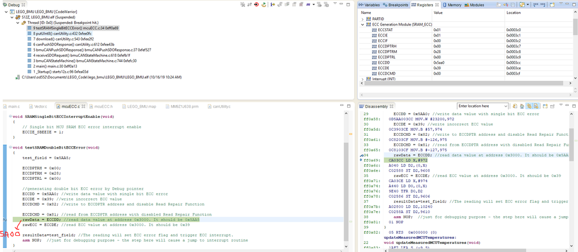Click the Open New View icon in Registers

coord(552,5)
